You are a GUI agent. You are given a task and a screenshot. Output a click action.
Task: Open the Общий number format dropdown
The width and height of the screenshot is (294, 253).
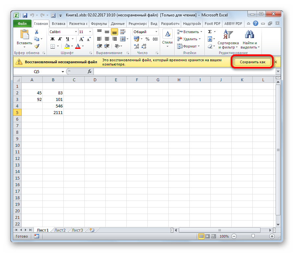coord(156,32)
